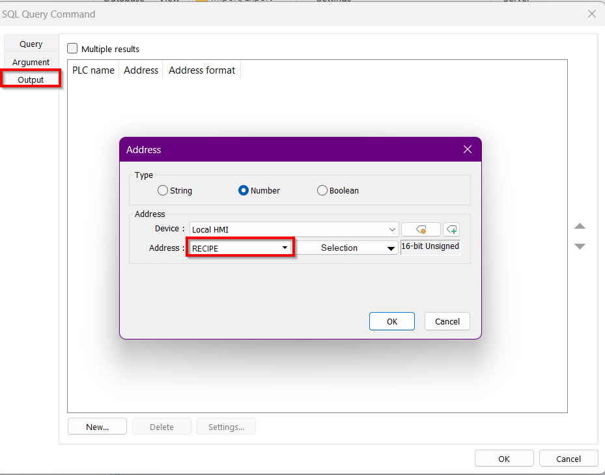Close the SQL Query Command window
This screenshot has height=475, width=605.
click(591, 14)
